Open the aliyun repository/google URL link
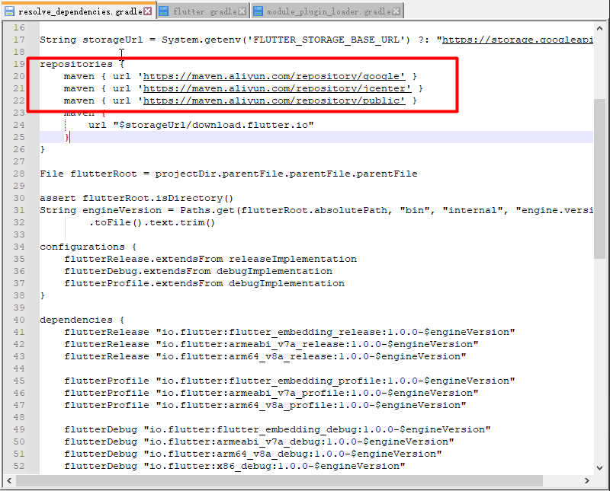The height and width of the screenshot is (491, 610). (274, 76)
